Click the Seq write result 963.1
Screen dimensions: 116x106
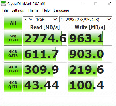90,38
